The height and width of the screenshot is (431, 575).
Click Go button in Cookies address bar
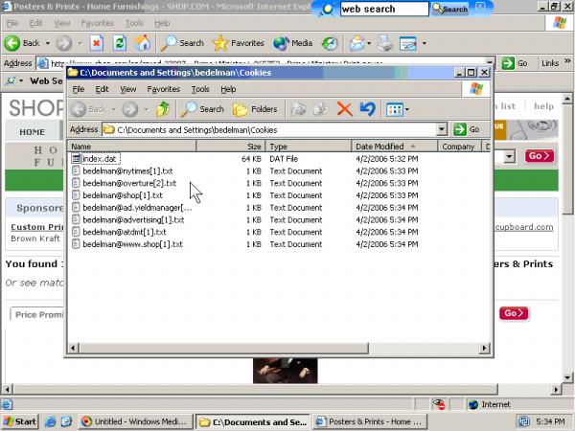[x=467, y=129]
